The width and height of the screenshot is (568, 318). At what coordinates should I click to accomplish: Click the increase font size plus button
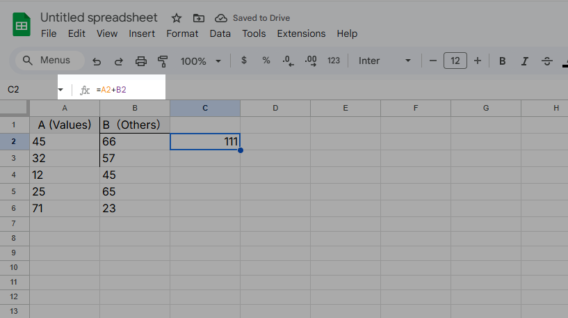(478, 61)
